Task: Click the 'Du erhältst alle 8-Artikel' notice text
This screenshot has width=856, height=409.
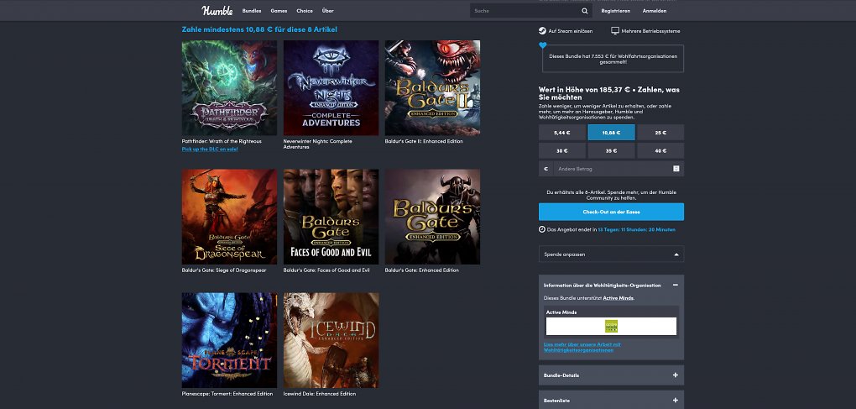Action: [611, 195]
